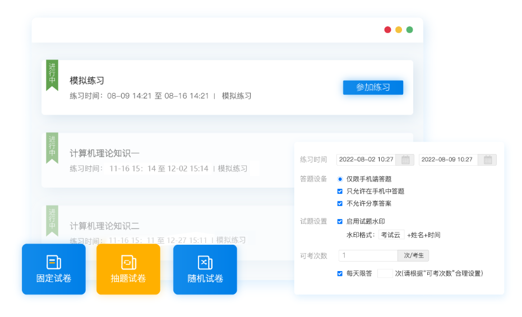This screenshot has height=317, width=522.
Task: Click the 抽题试卷 refresh paper icon
Action: tap(128, 262)
